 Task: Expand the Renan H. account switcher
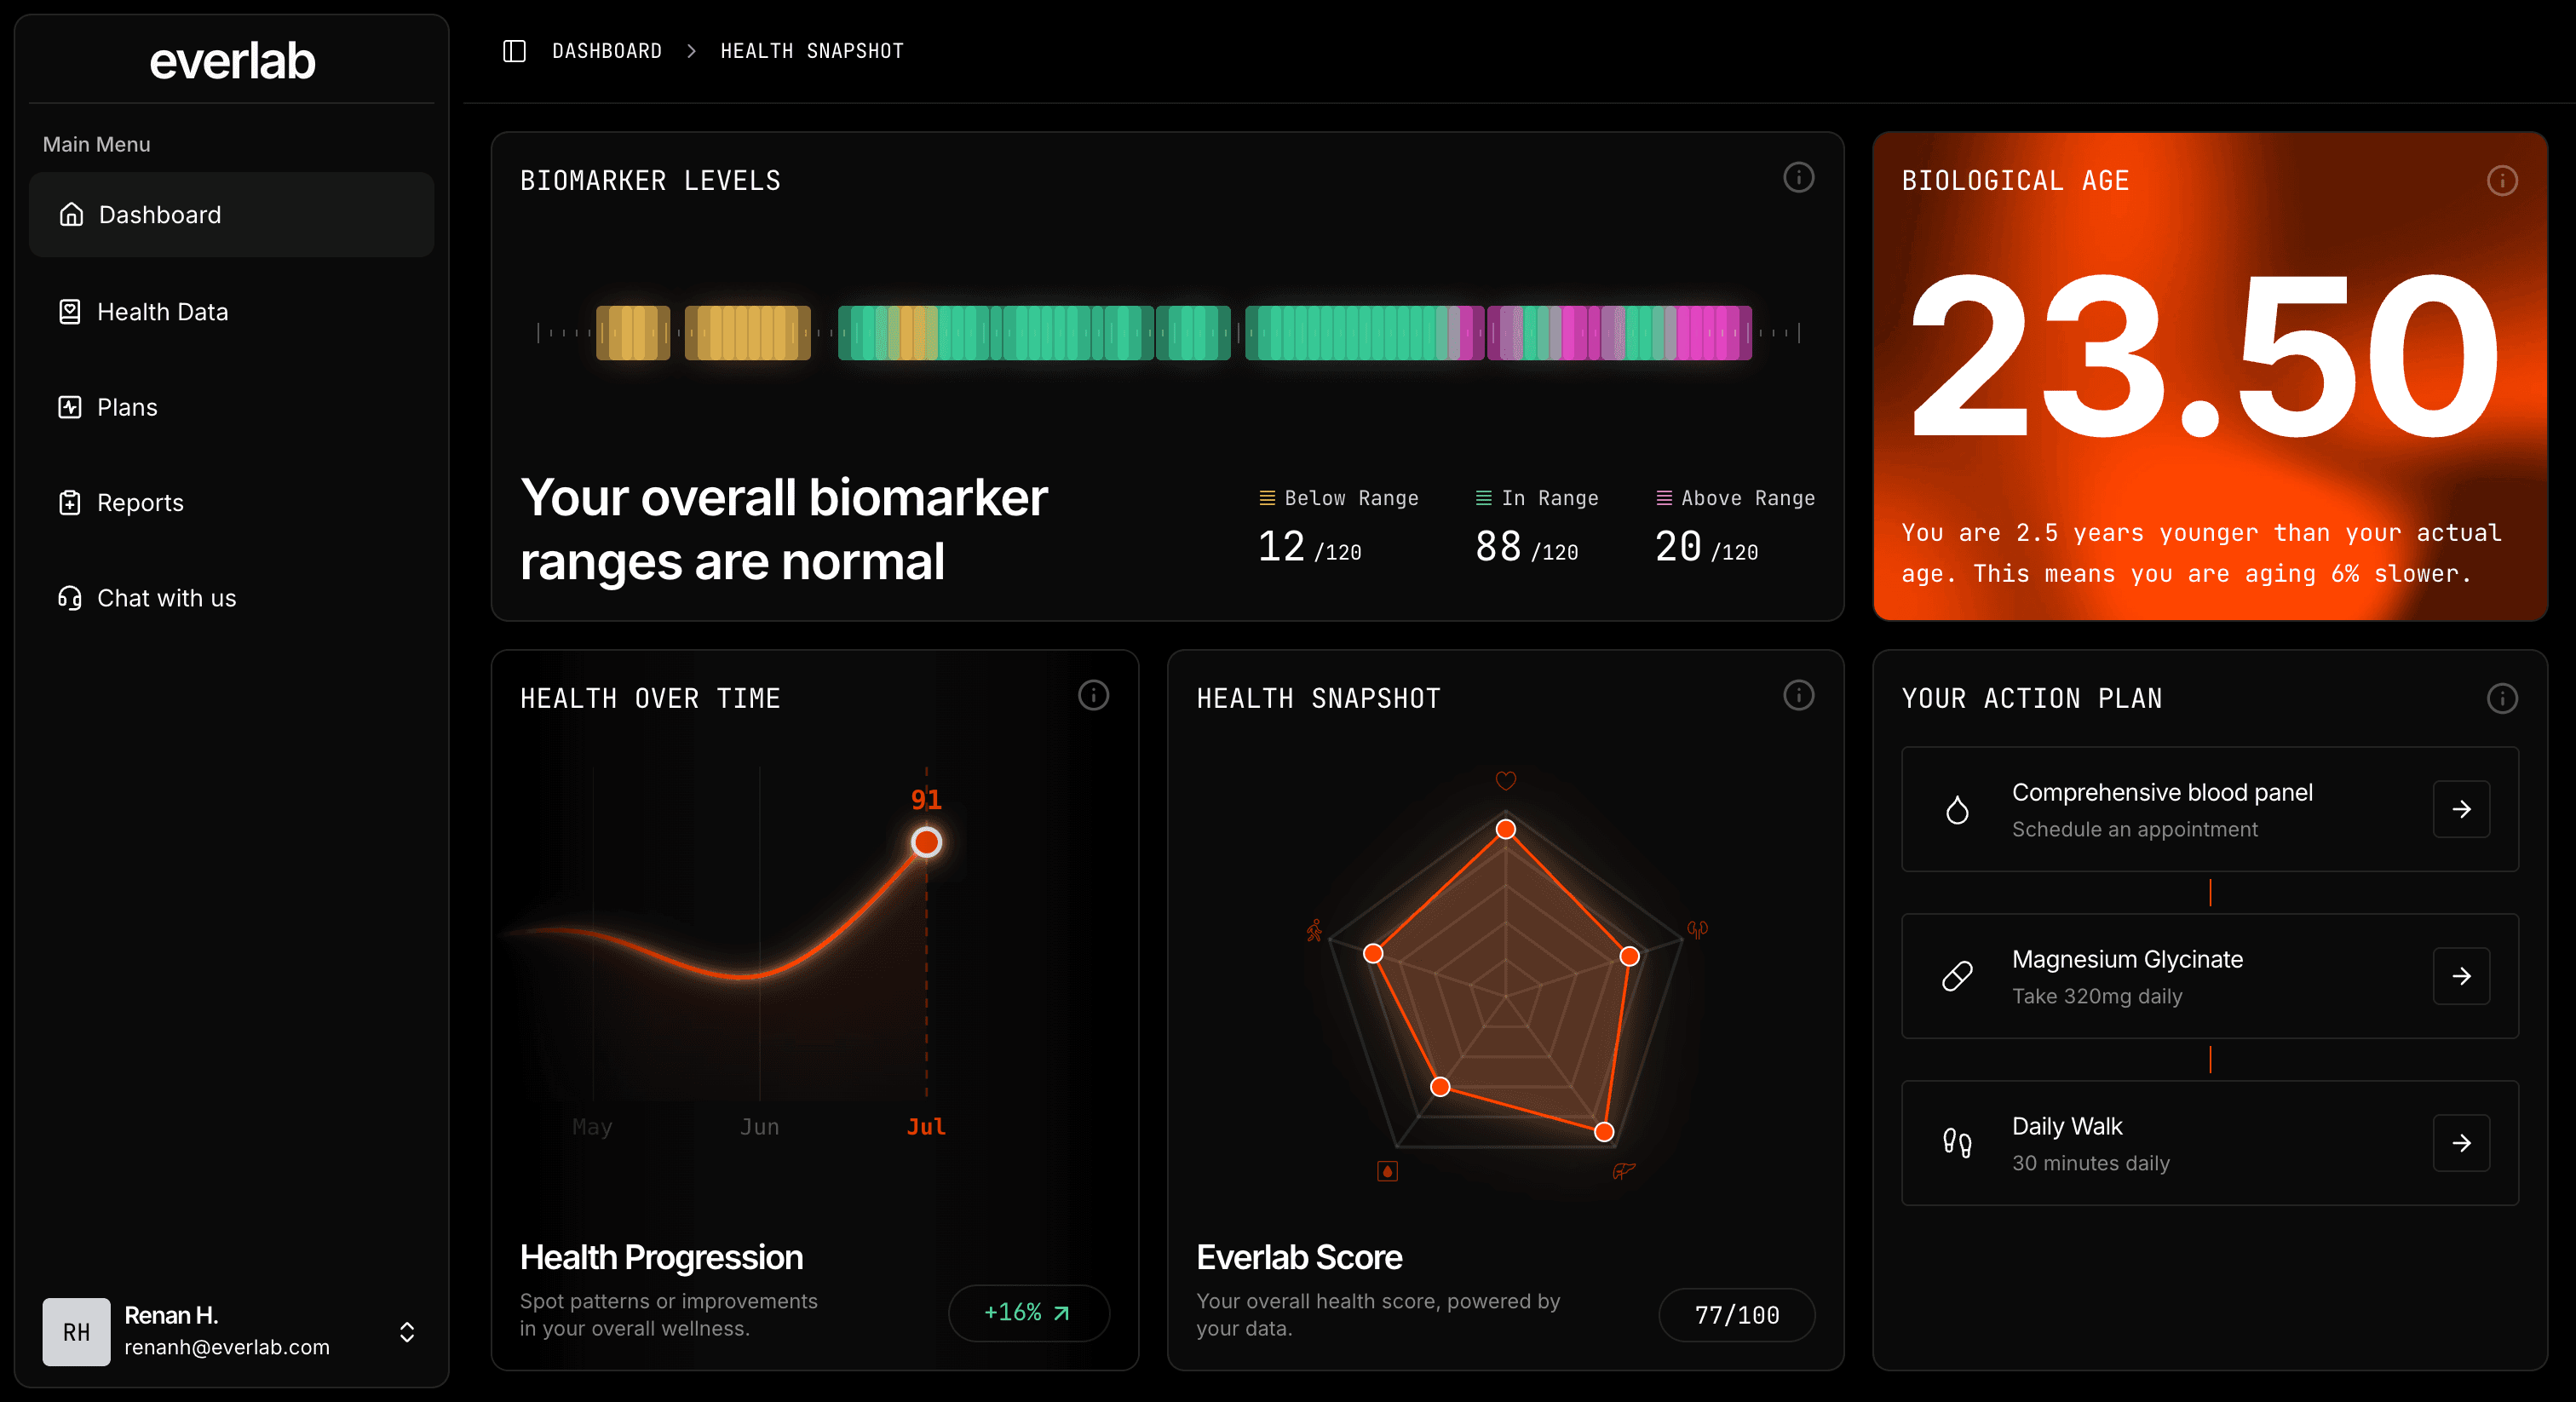(407, 1332)
